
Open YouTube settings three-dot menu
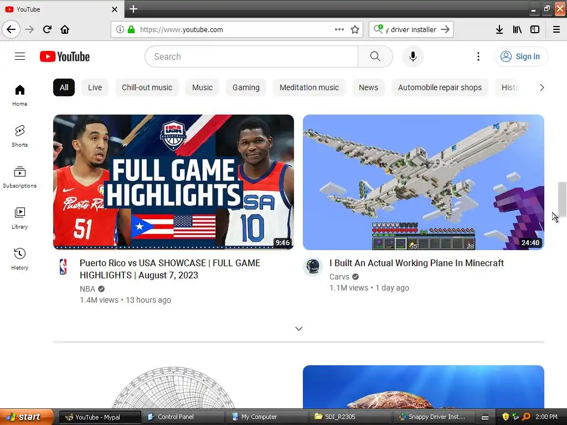click(x=478, y=56)
